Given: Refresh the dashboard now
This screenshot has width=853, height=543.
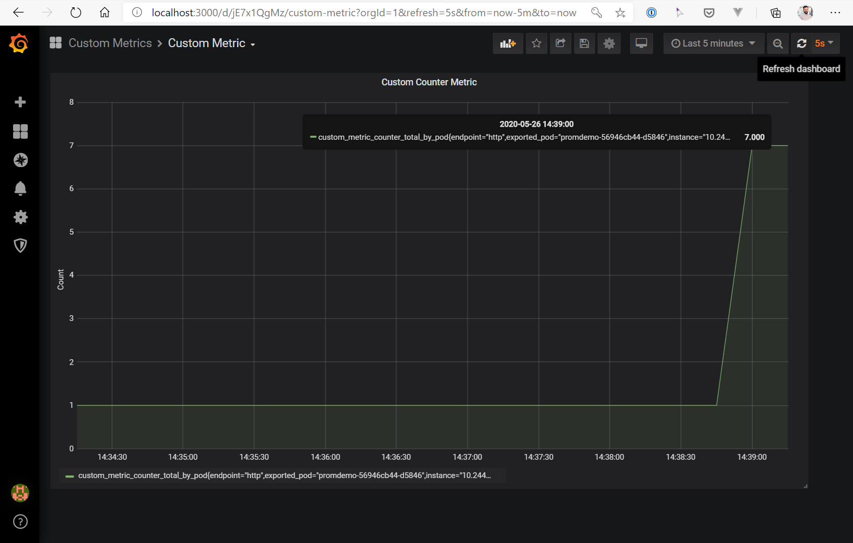Looking at the screenshot, I should 802,43.
